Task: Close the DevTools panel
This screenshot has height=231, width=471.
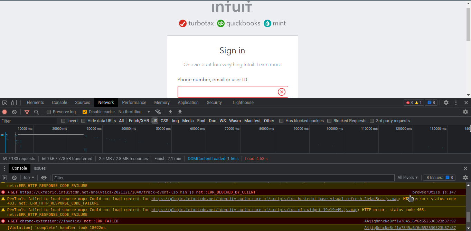Action: coord(466,103)
